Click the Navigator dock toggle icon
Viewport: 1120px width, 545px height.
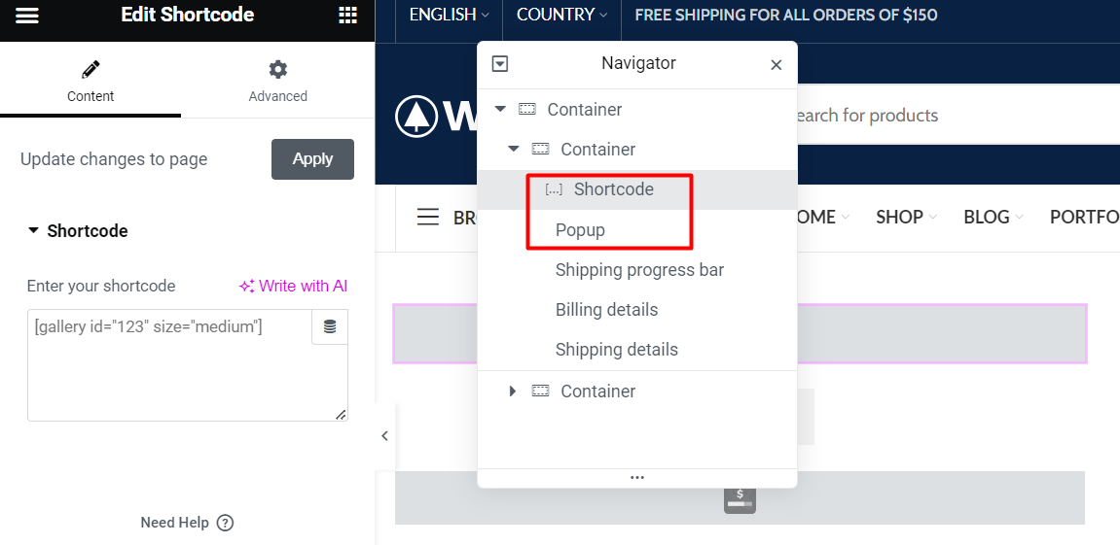(500, 64)
